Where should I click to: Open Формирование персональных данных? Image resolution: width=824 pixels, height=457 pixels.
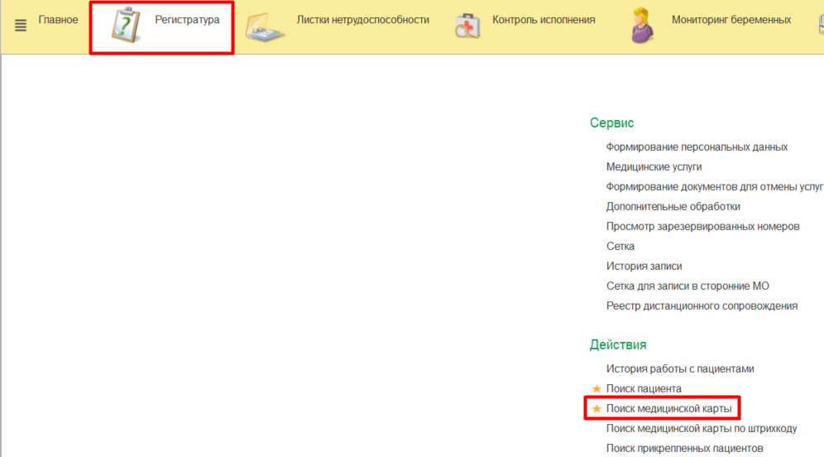pyautogui.click(x=697, y=147)
